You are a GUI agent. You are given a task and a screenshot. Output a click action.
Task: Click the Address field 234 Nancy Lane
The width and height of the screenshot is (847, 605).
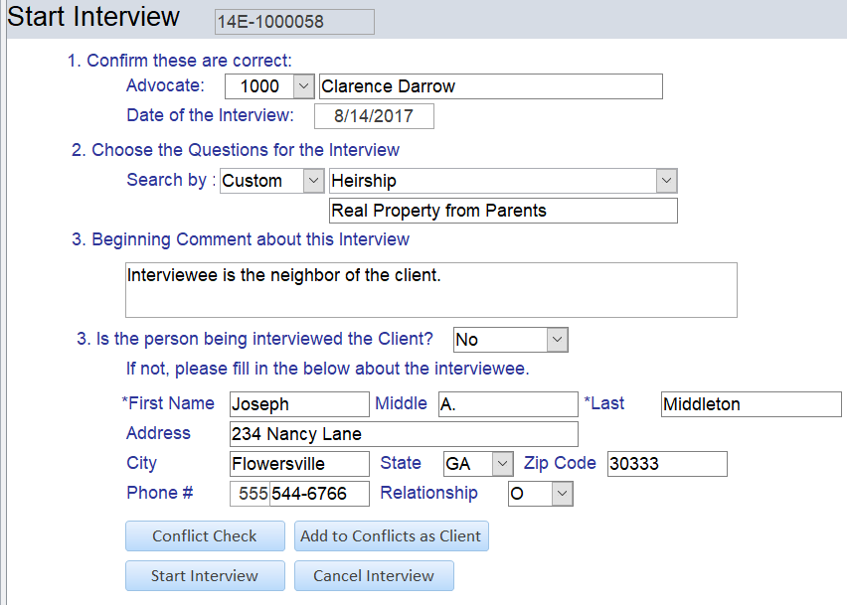point(403,434)
